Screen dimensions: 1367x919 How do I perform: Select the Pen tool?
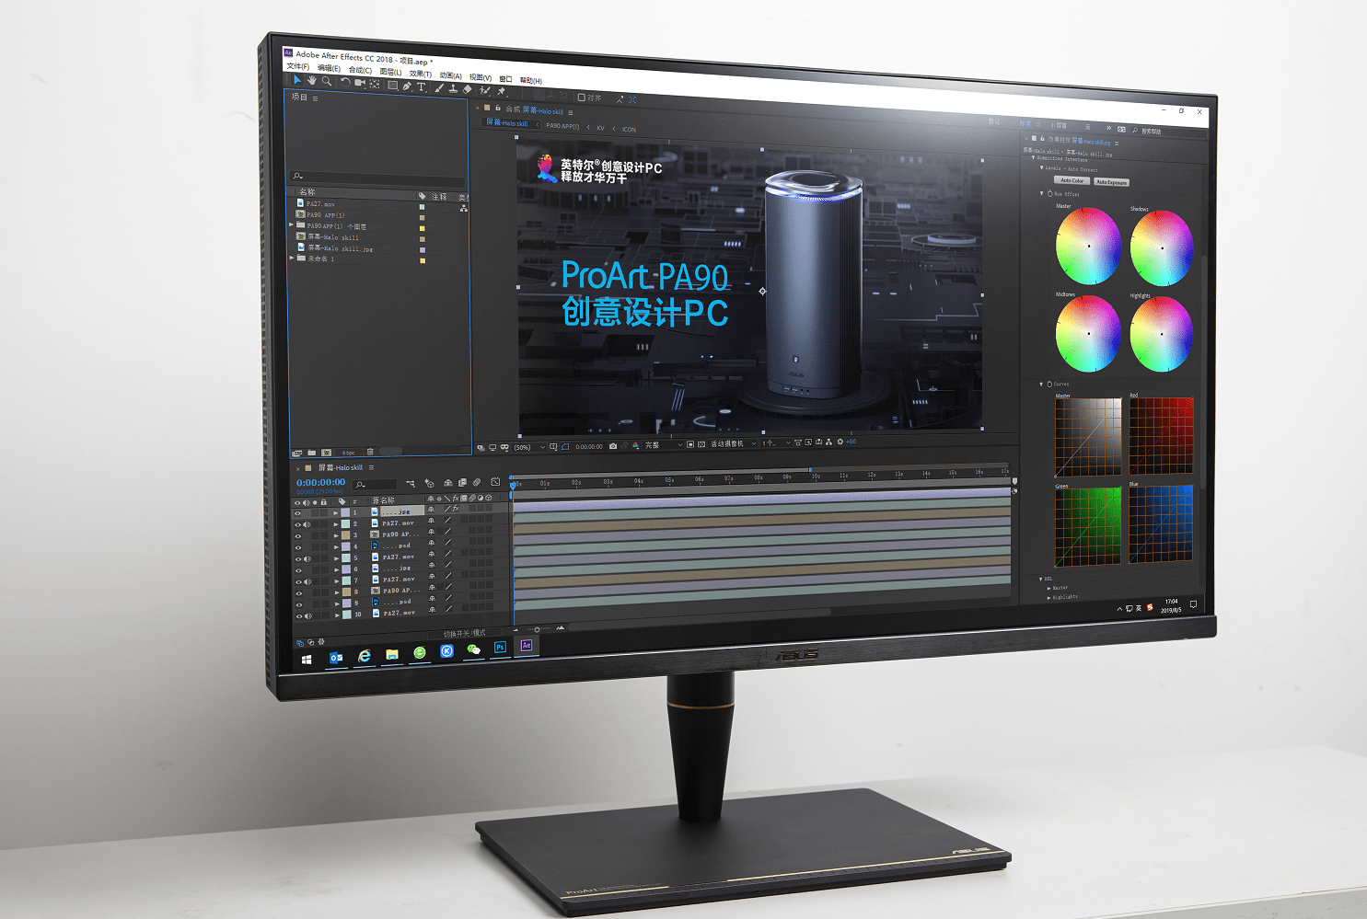pyautogui.click(x=407, y=86)
